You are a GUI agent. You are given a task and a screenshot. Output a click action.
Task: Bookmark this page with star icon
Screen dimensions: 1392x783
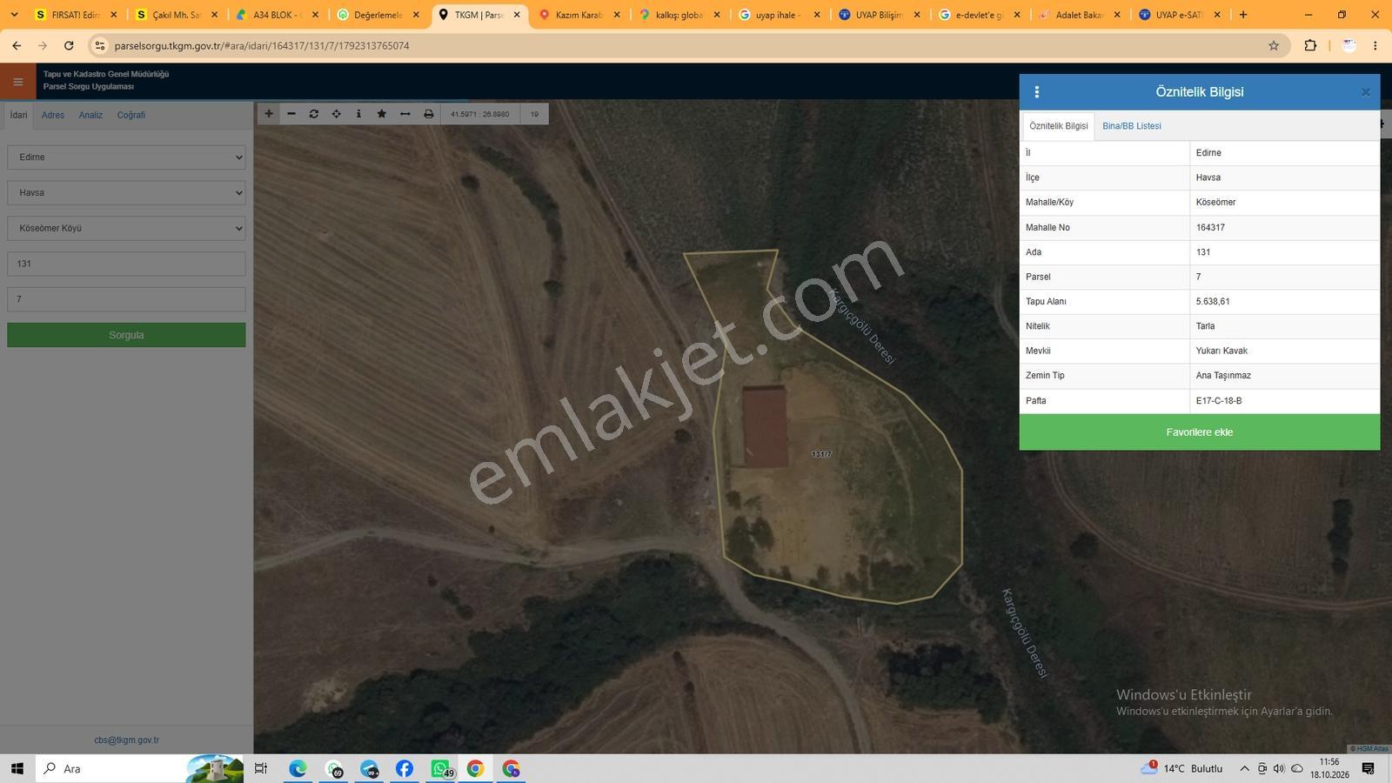(x=1274, y=45)
